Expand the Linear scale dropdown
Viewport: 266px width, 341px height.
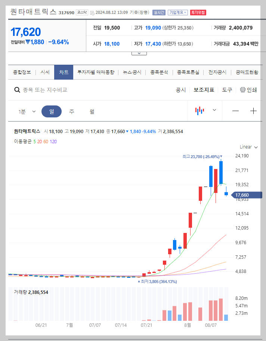pyautogui.click(x=247, y=147)
